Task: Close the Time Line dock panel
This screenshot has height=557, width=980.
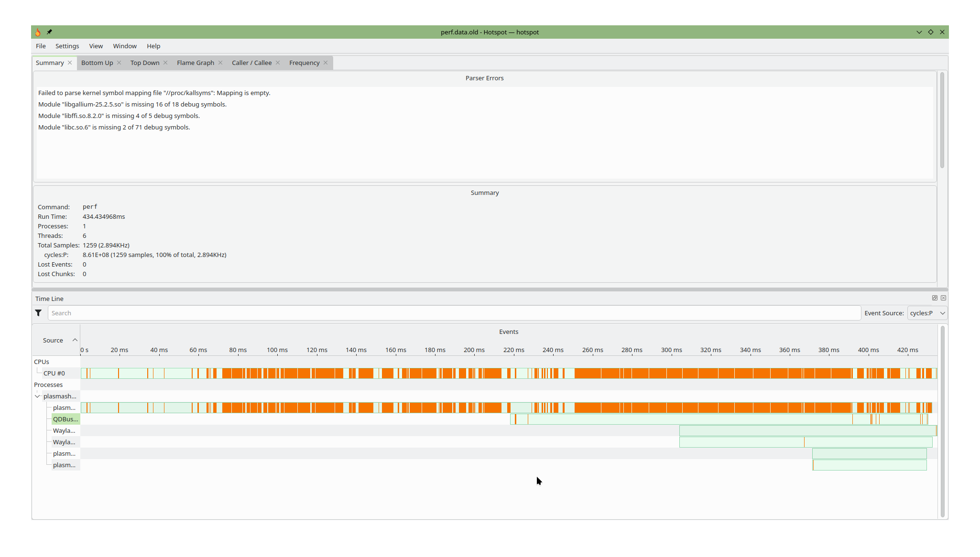Action: click(x=943, y=298)
